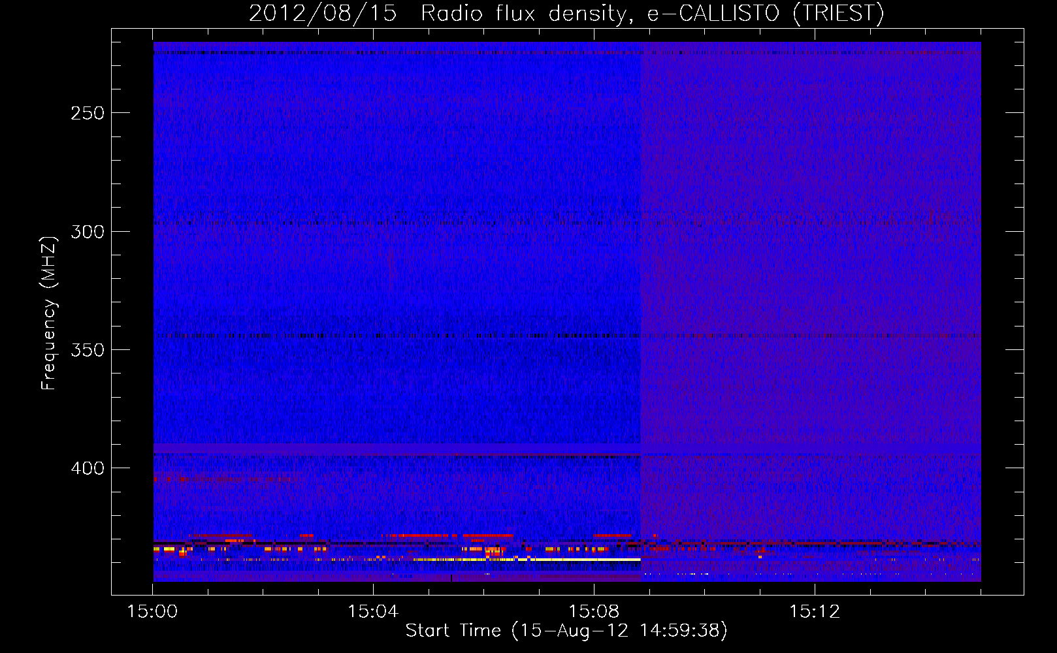This screenshot has height=653, width=1057.
Task: Click the 300 frequency tick label
Action: click(x=87, y=232)
